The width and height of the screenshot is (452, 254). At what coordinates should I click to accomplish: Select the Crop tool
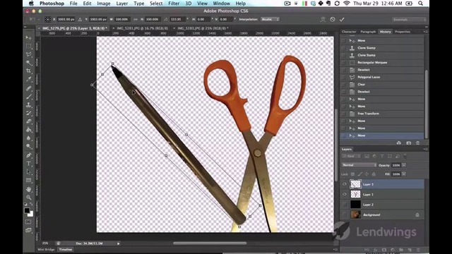point(28,71)
